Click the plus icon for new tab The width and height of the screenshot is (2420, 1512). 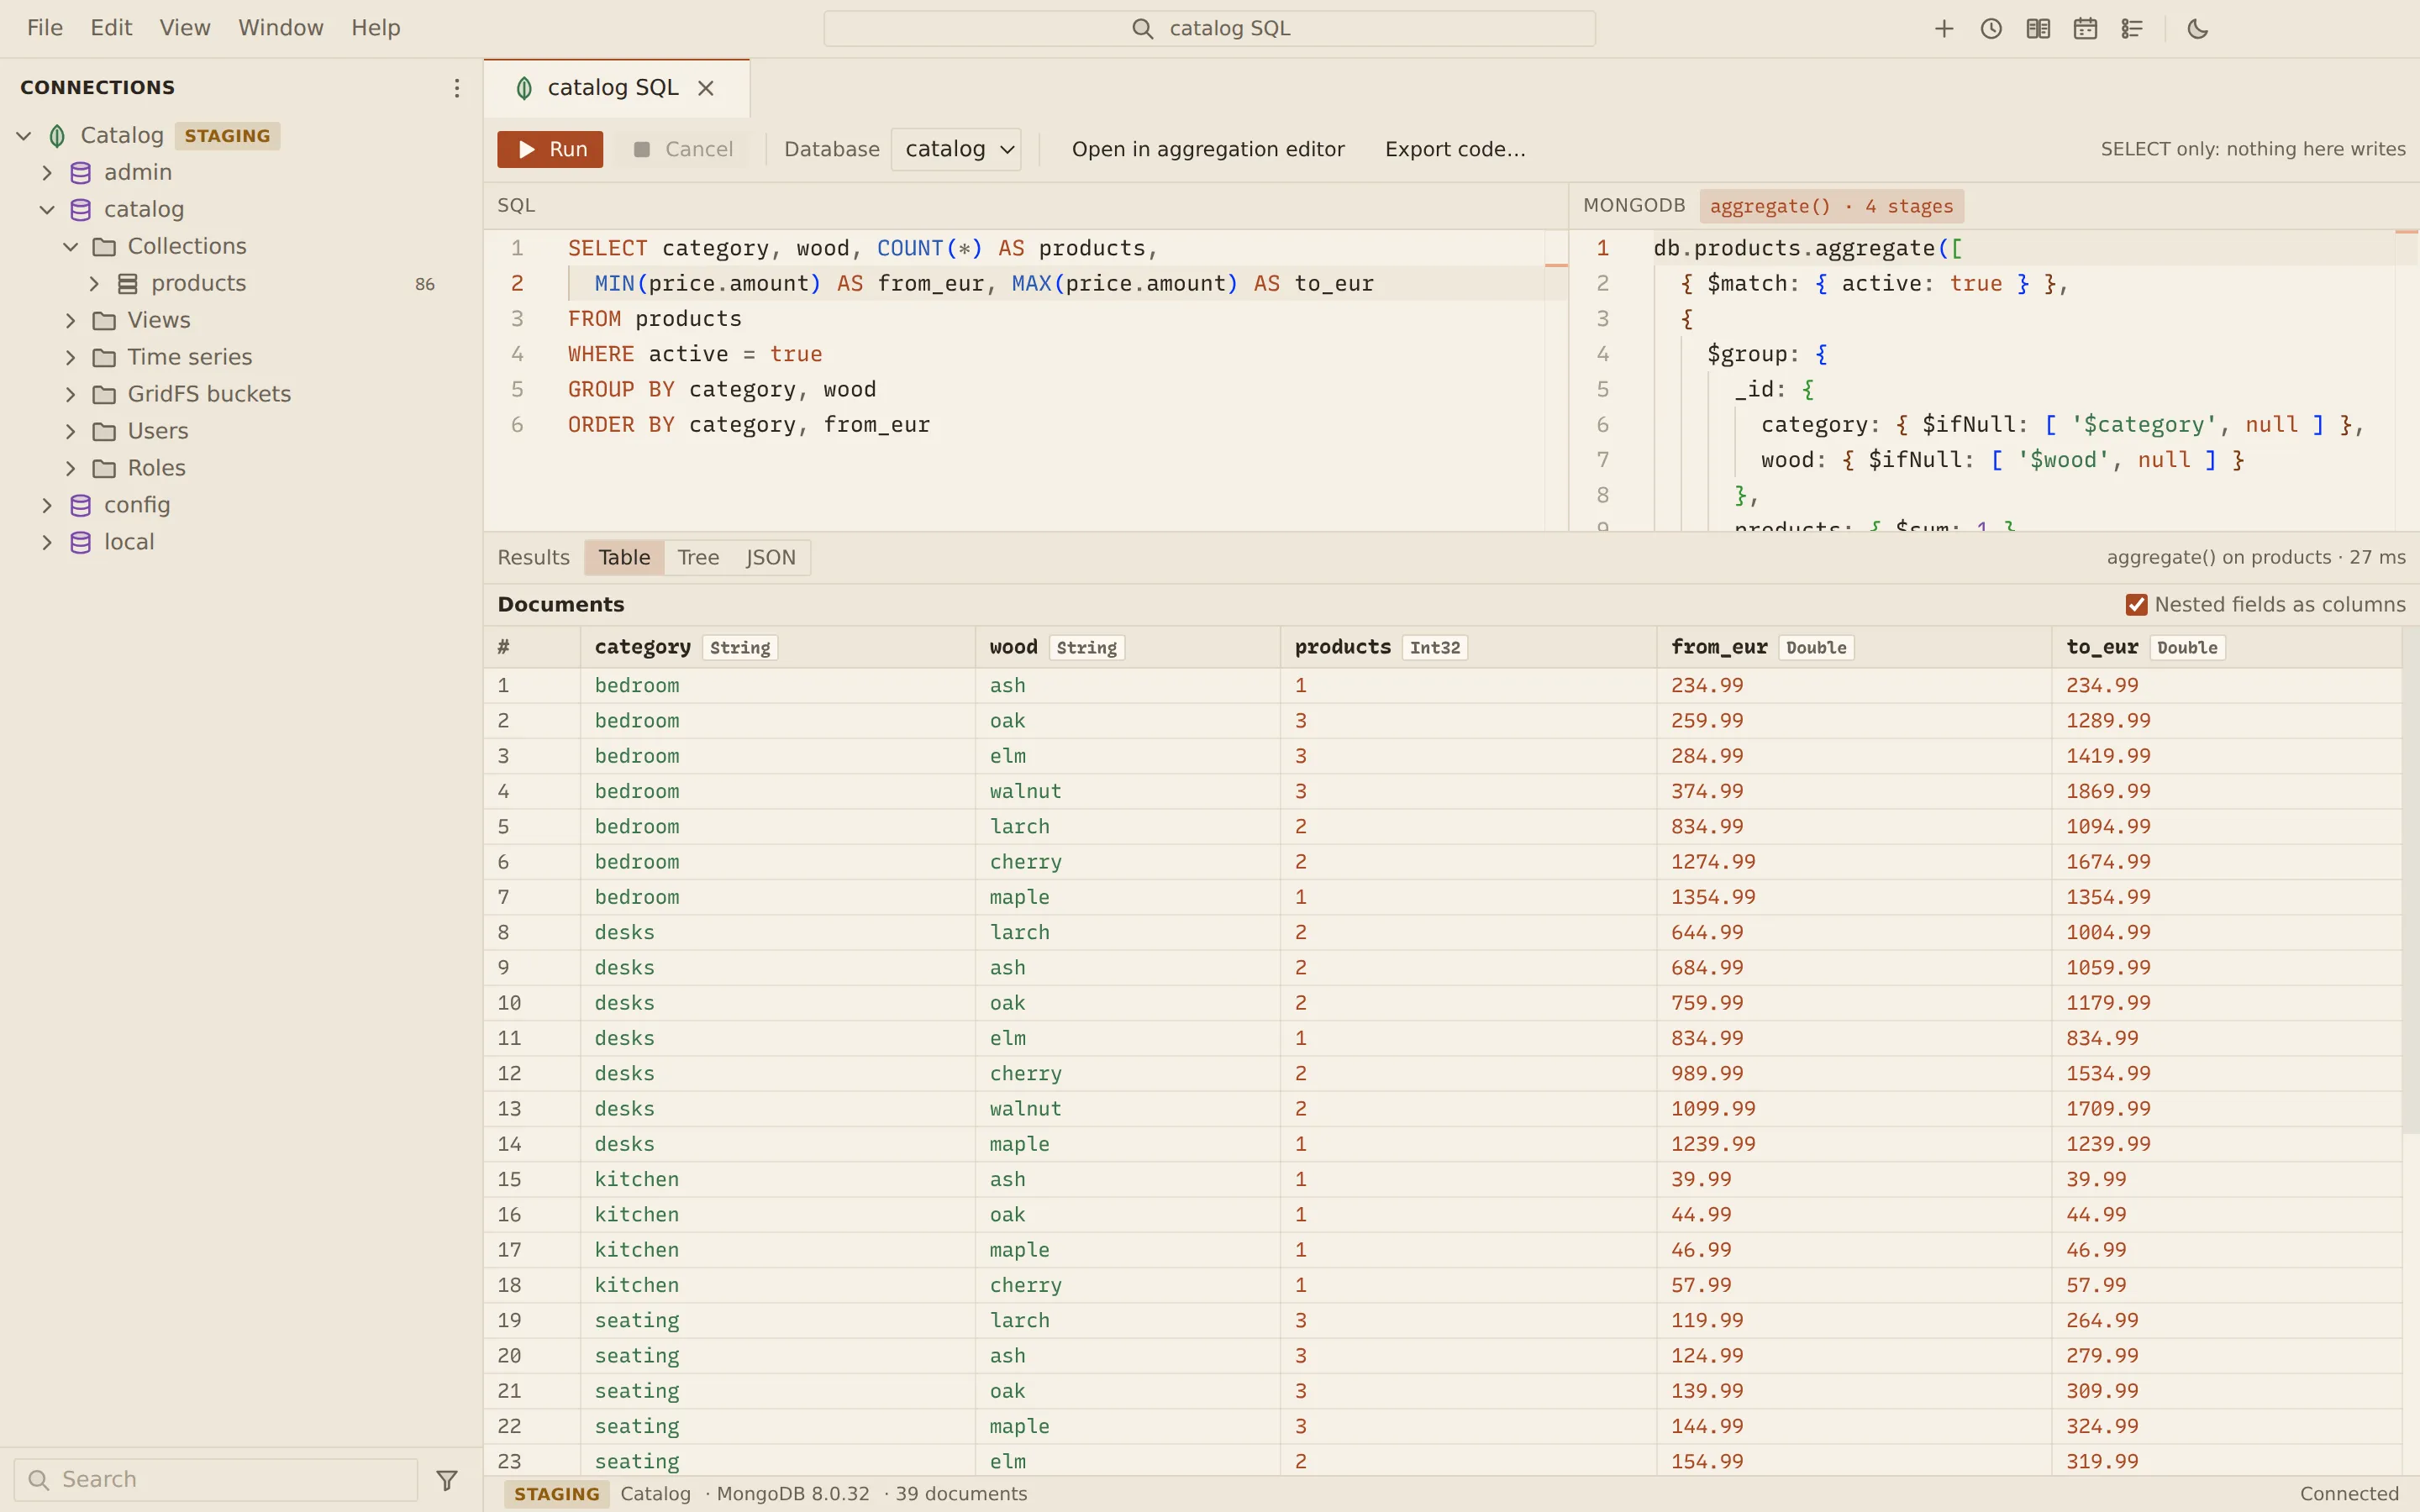click(x=1944, y=29)
